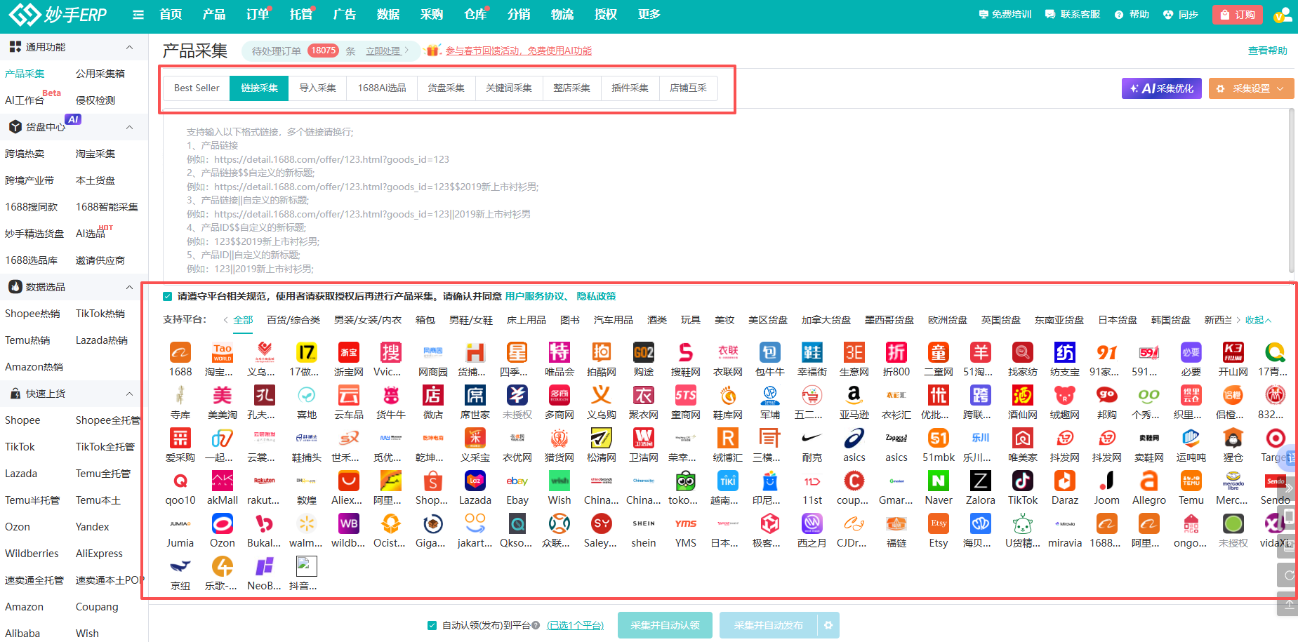Screen dimensions: 1298x642
Task: Uncheck the platform rules agreement checkbox
Action: click(x=167, y=296)
